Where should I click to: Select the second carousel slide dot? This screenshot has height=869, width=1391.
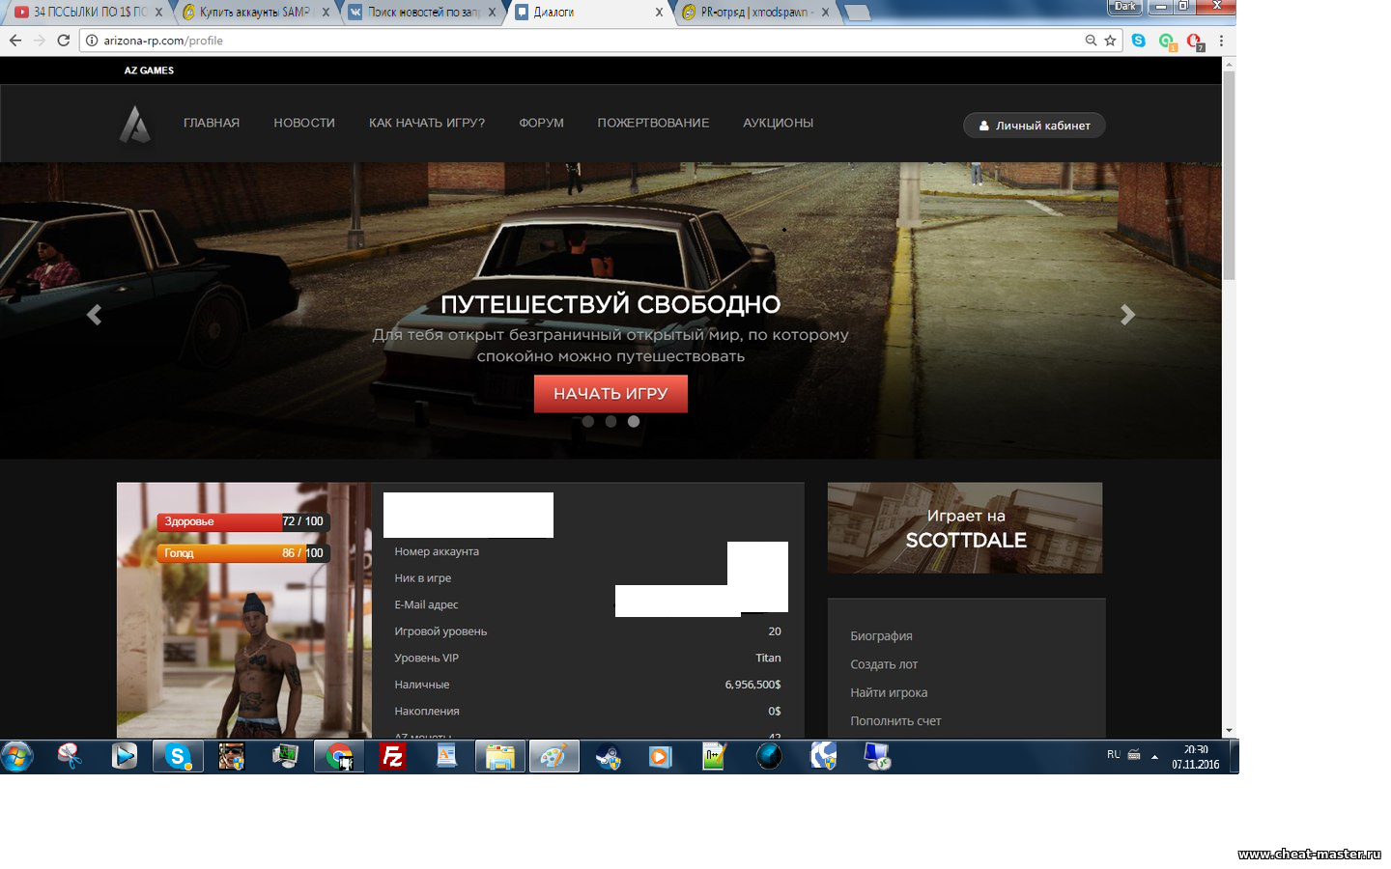coord(610,421)
